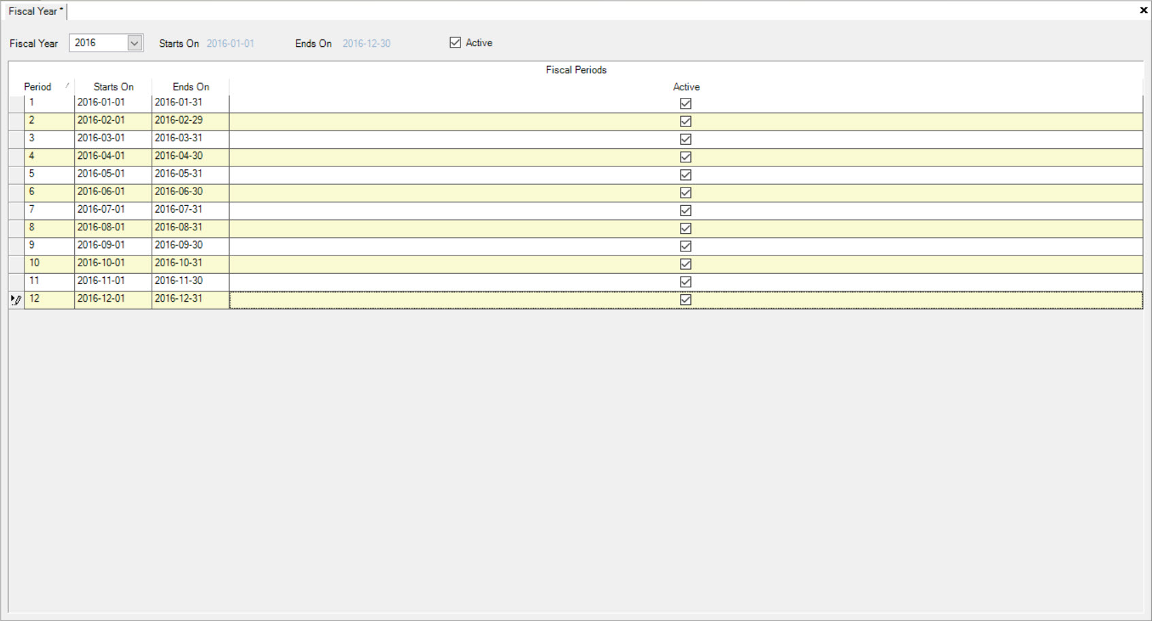Select period cell 2

50,121
